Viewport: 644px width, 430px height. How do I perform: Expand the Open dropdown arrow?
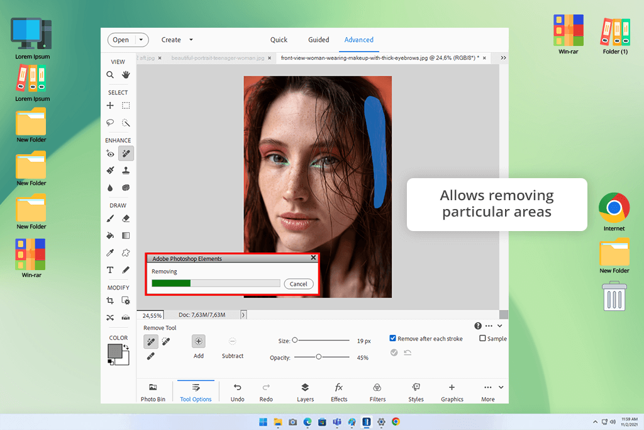142,40
